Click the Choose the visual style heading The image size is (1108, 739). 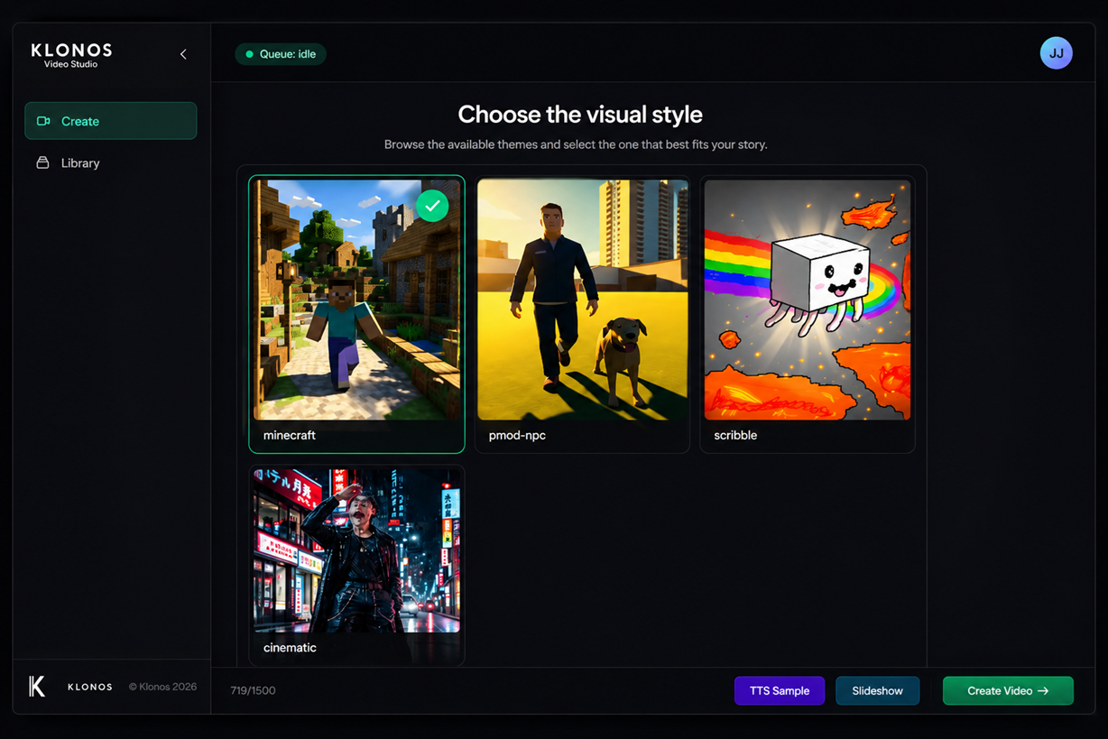click(580, 115)
